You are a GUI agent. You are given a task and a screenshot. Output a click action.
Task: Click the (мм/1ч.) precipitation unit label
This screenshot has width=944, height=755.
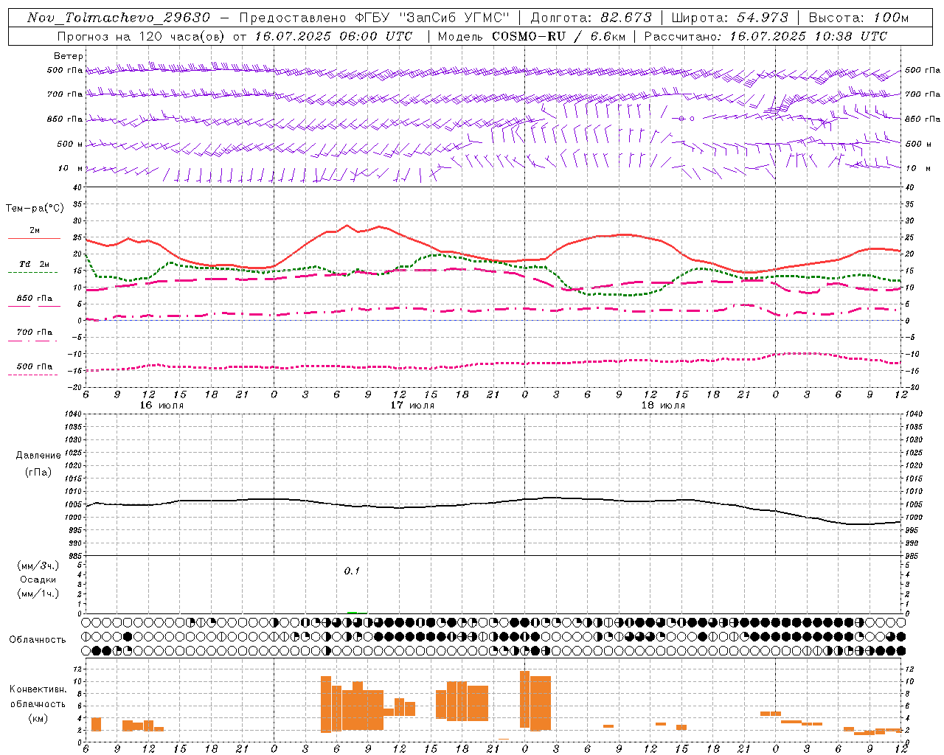click(x=38, y=594)
